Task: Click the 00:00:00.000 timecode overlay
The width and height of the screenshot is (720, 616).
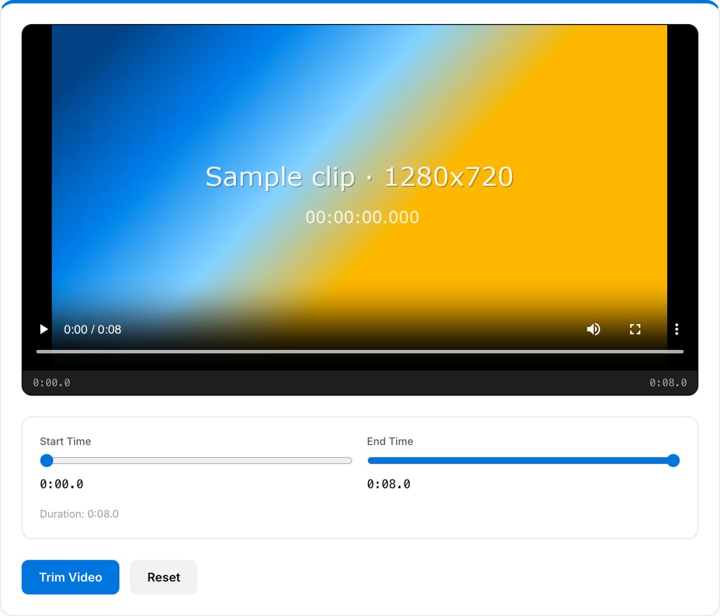Action: (x=362, y=217)
